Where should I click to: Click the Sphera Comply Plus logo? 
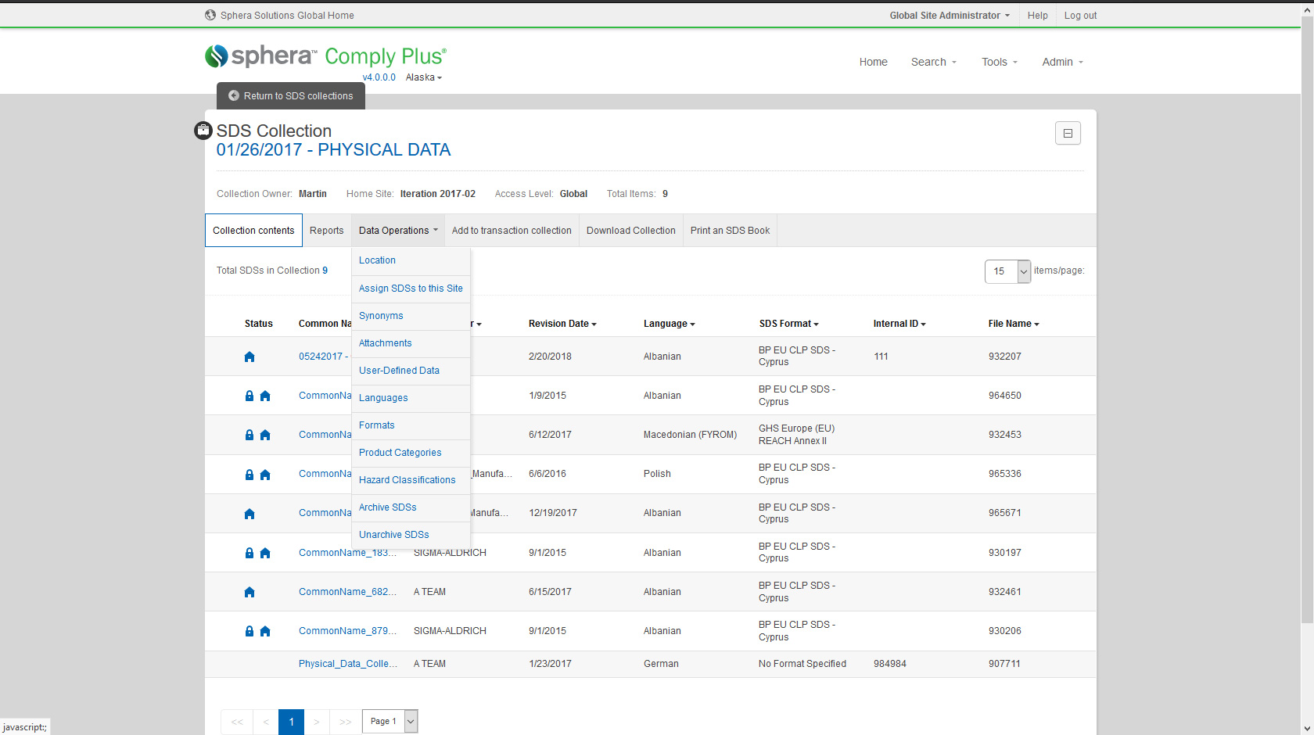point(325,56)
